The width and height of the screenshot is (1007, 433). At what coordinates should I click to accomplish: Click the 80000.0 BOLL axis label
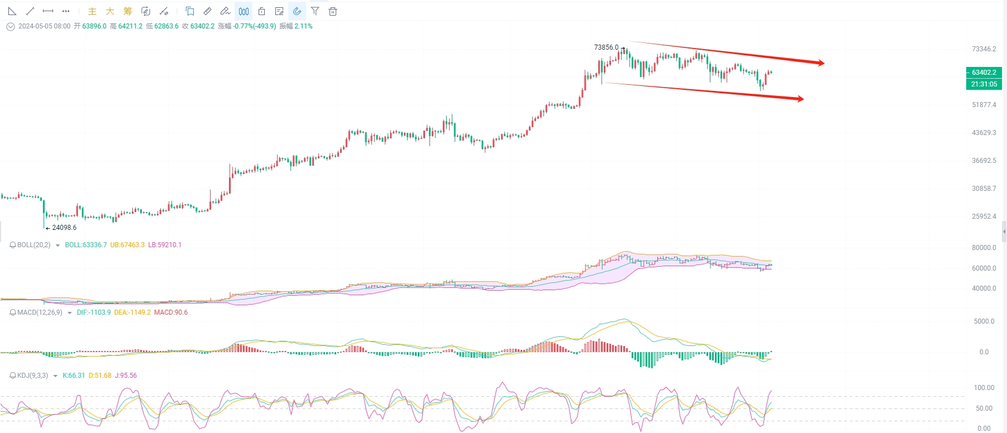984,248
